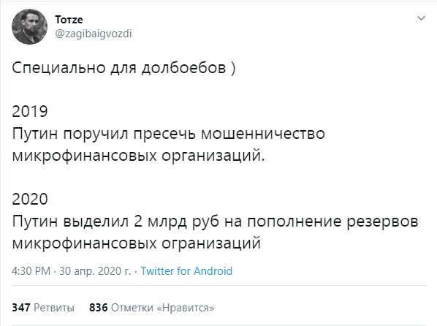The width and height of the screenshot is (437, 326).
Task: Click the final line микрофинансовых огранизаций
Action: pyautogui.click(x=136, y=243)
